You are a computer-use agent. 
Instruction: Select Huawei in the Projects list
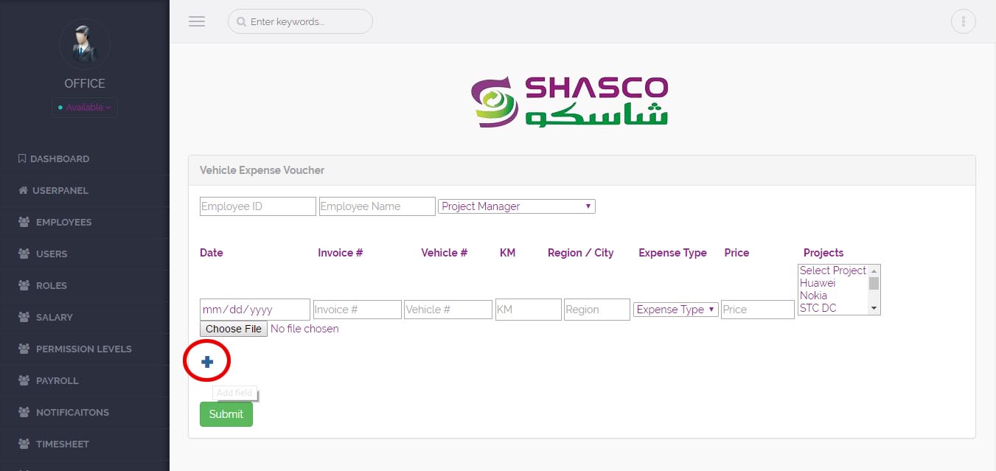[x=818, y=283]
